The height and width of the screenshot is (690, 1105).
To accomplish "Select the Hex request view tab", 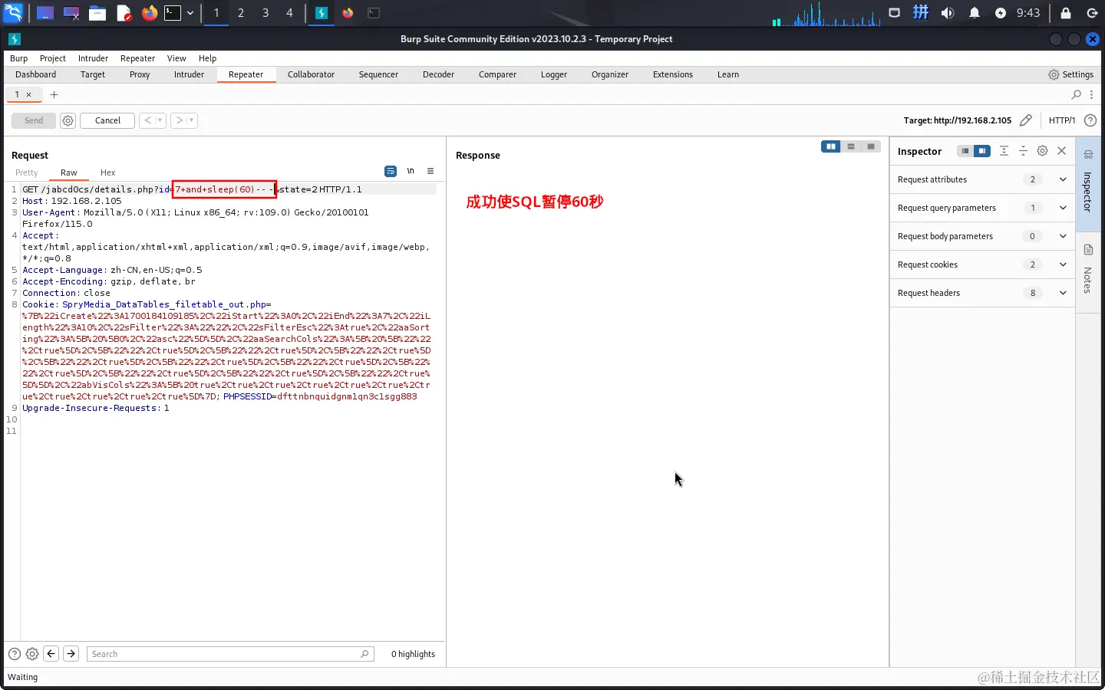I will (x=107, y=172).
